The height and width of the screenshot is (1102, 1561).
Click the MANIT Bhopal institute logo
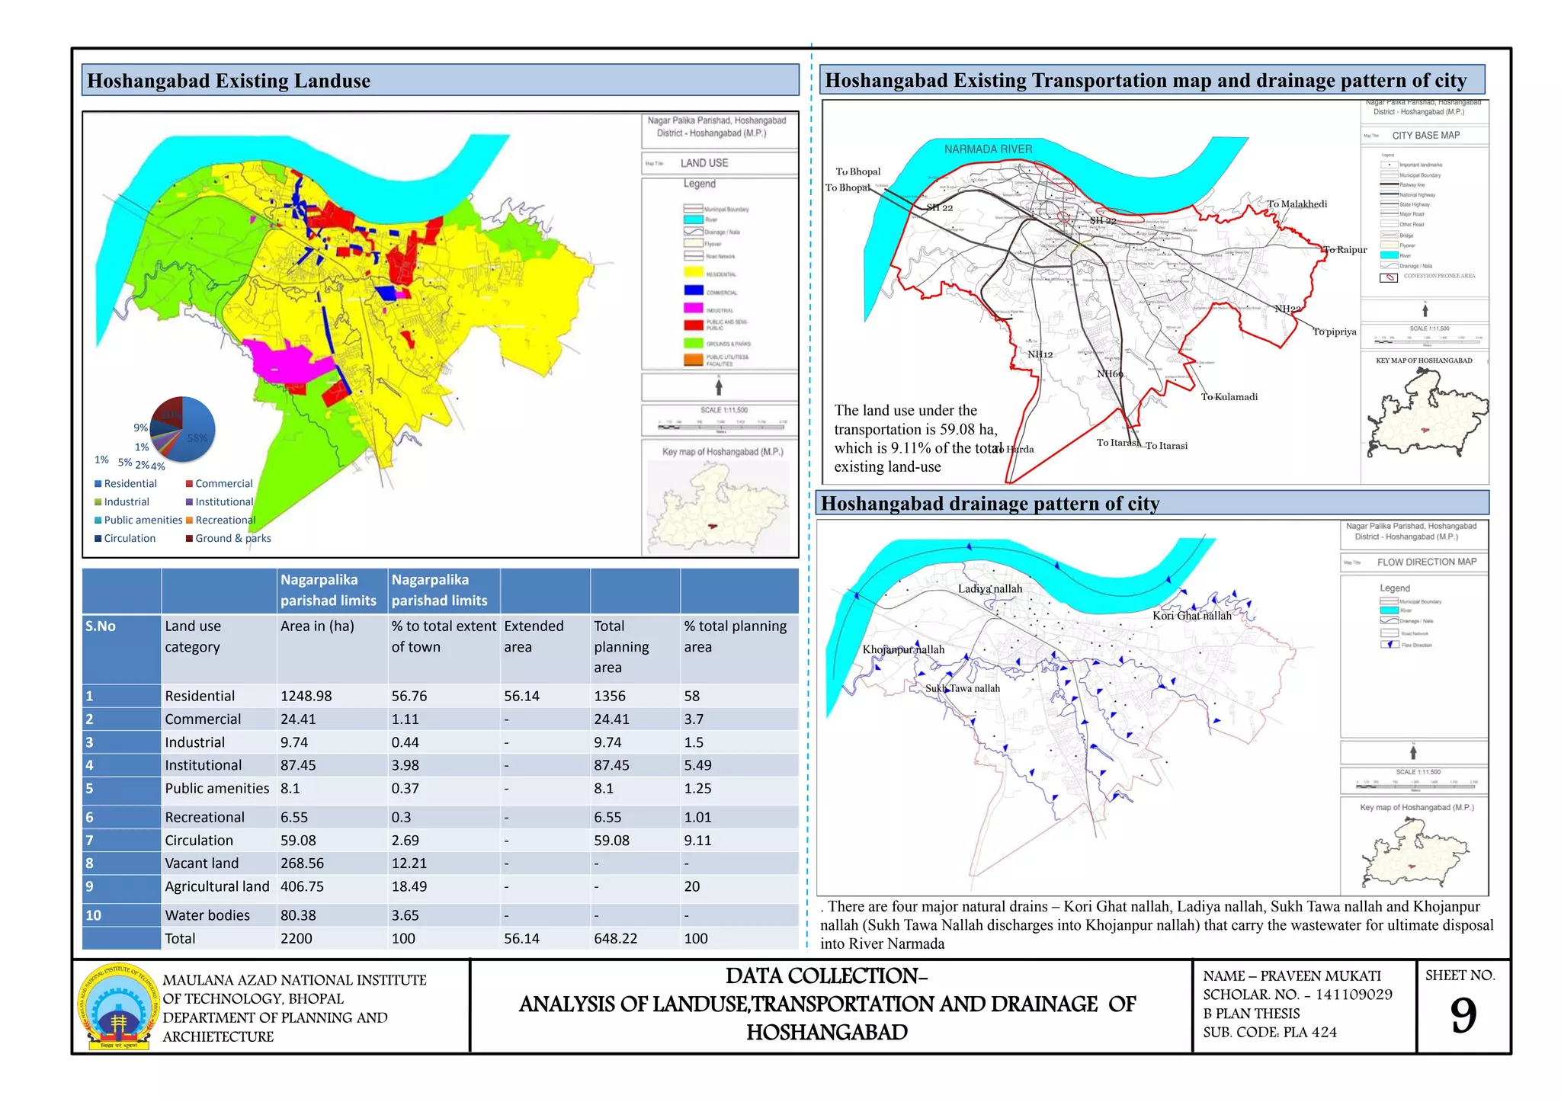click(117, 1007)
